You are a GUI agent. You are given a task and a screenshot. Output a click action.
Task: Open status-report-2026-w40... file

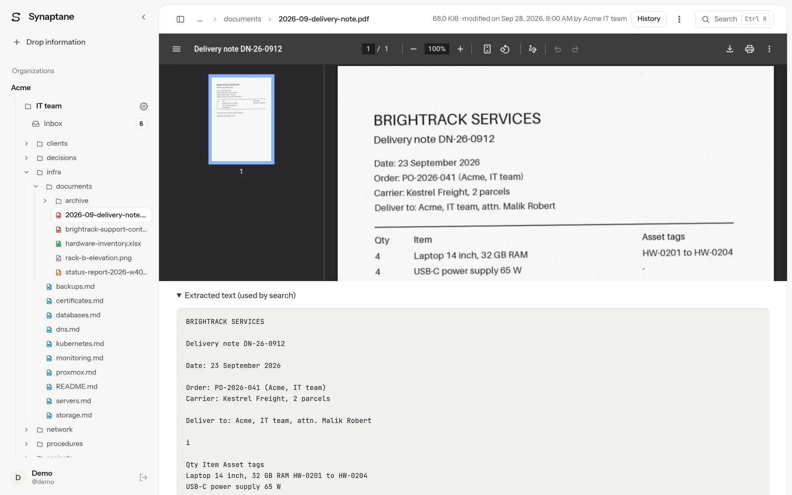click(106, 272)
